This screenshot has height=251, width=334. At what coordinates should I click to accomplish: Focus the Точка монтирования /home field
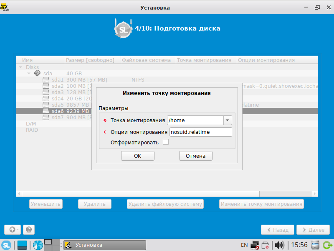[x=195, y=120]
